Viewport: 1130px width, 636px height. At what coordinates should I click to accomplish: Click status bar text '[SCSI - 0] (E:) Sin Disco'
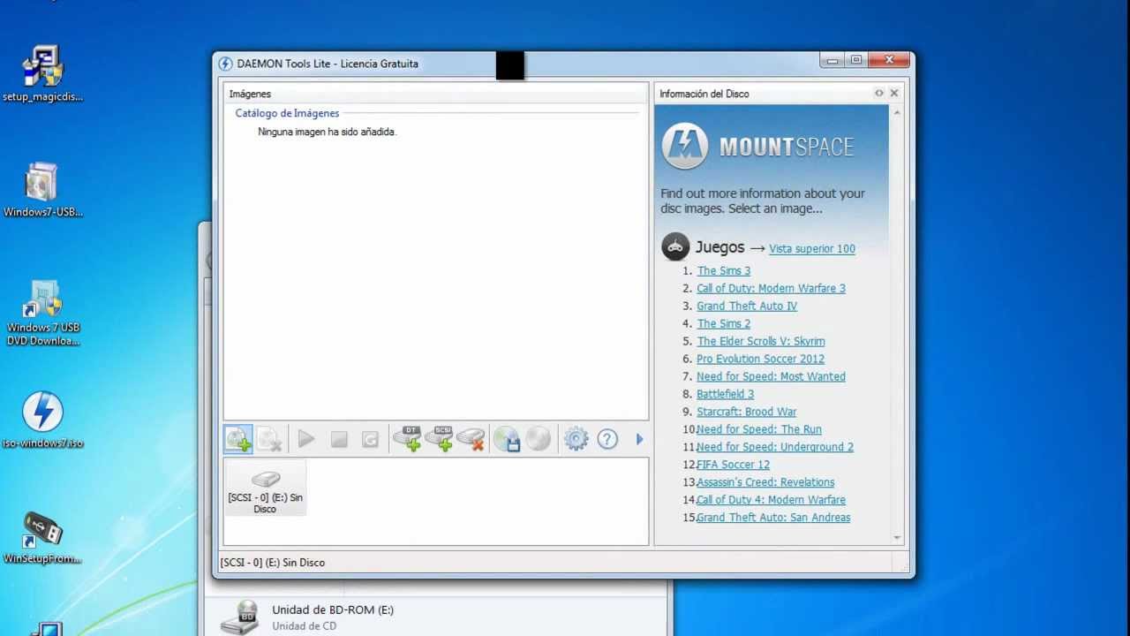(x=273, y=563)
